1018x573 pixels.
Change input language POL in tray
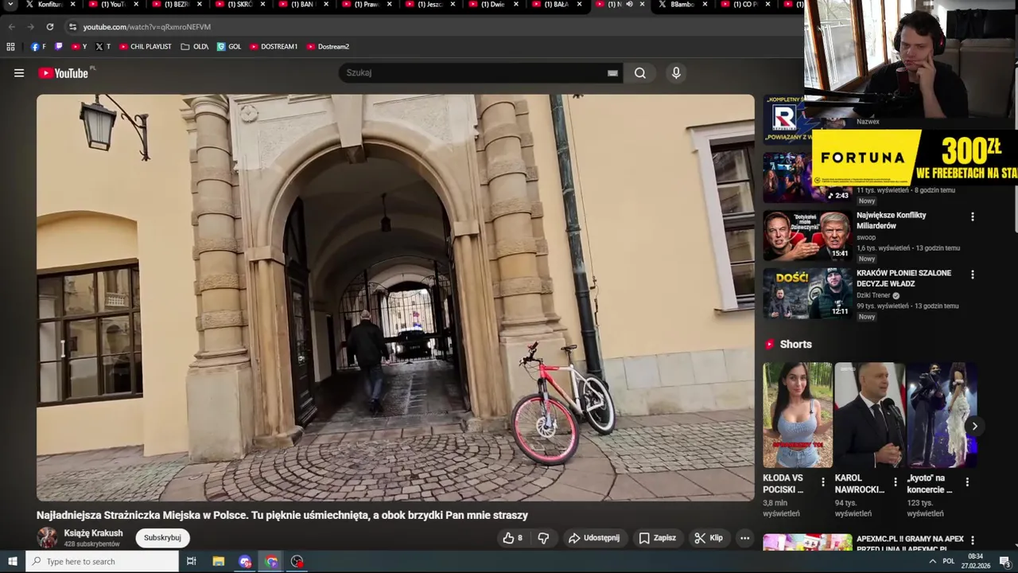coord(949,562)
